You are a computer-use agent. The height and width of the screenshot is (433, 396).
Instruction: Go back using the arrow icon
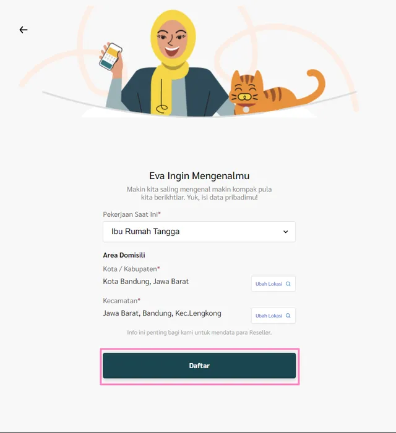pyautogui.click(x=24, y=30)
